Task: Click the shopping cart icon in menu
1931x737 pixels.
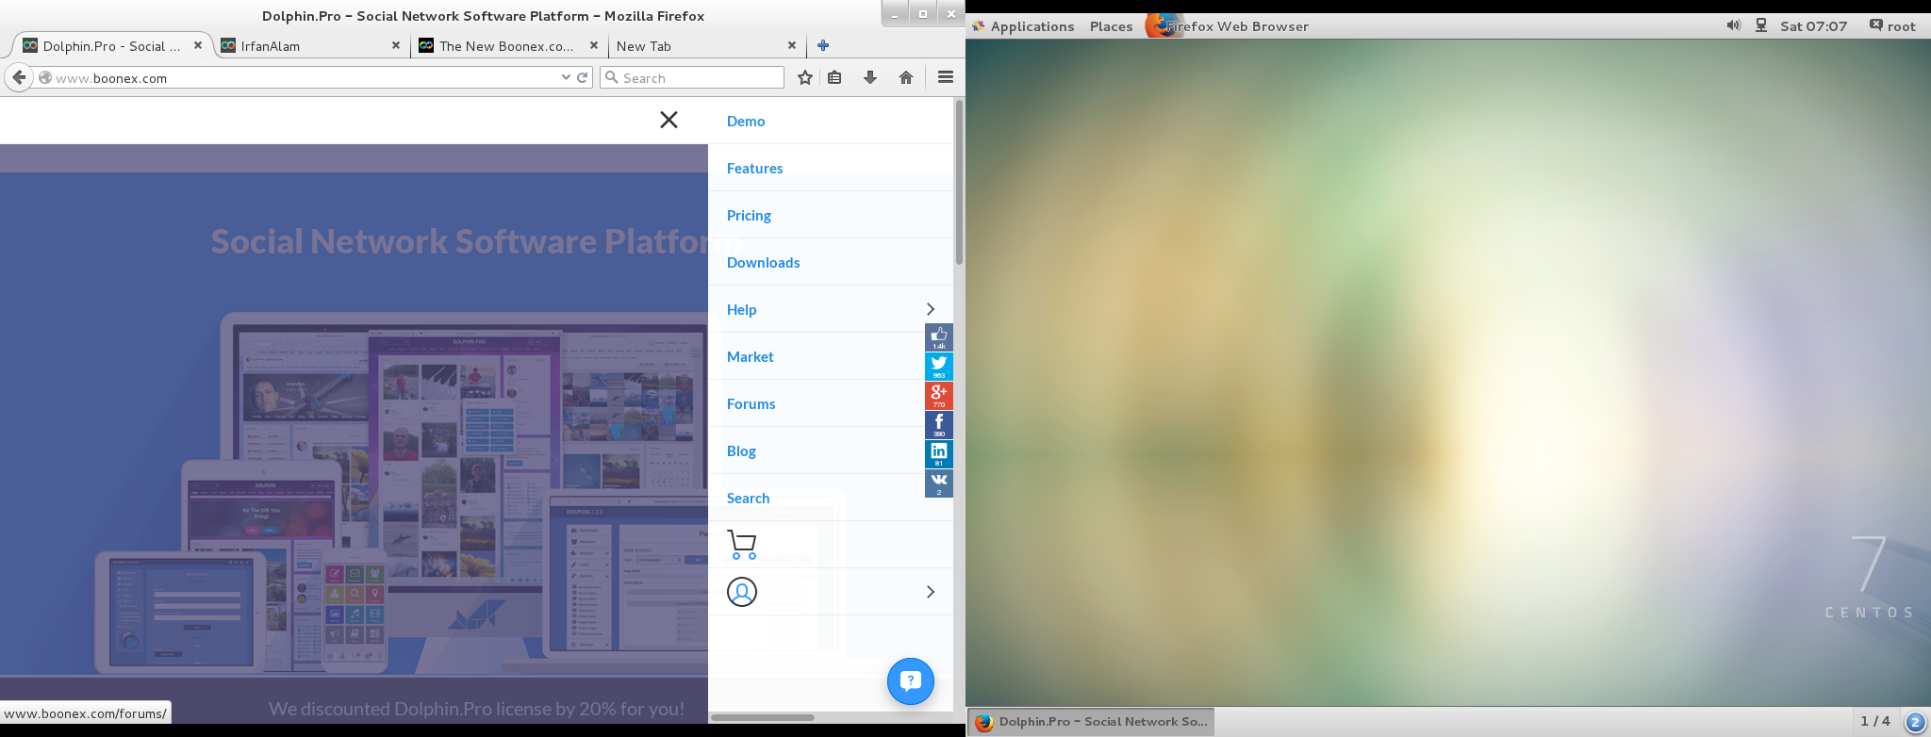Action: (742, 545)
